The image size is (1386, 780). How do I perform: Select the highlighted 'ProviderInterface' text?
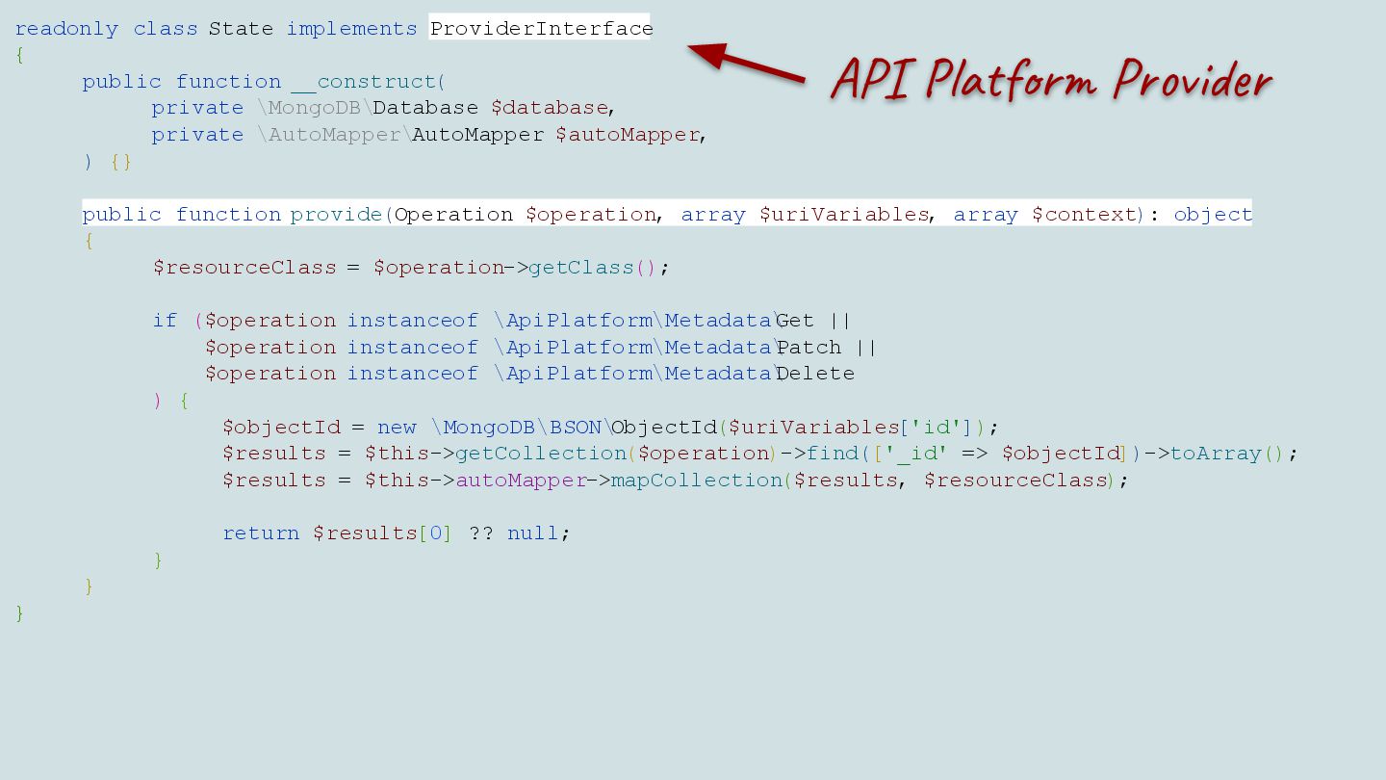[541, 29]
